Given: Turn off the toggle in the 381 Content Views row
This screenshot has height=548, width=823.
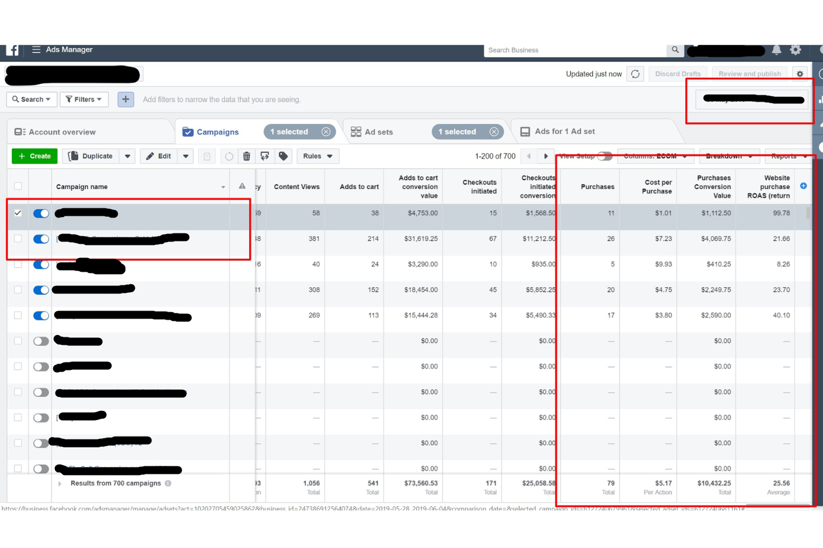Looking at the screenshot, I should click(x=41, y=239).
